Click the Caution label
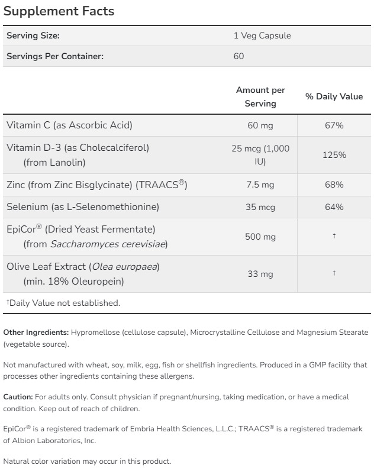 click(18, 396)
